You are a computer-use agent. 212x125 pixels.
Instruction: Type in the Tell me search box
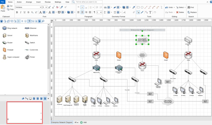[87, 2]
